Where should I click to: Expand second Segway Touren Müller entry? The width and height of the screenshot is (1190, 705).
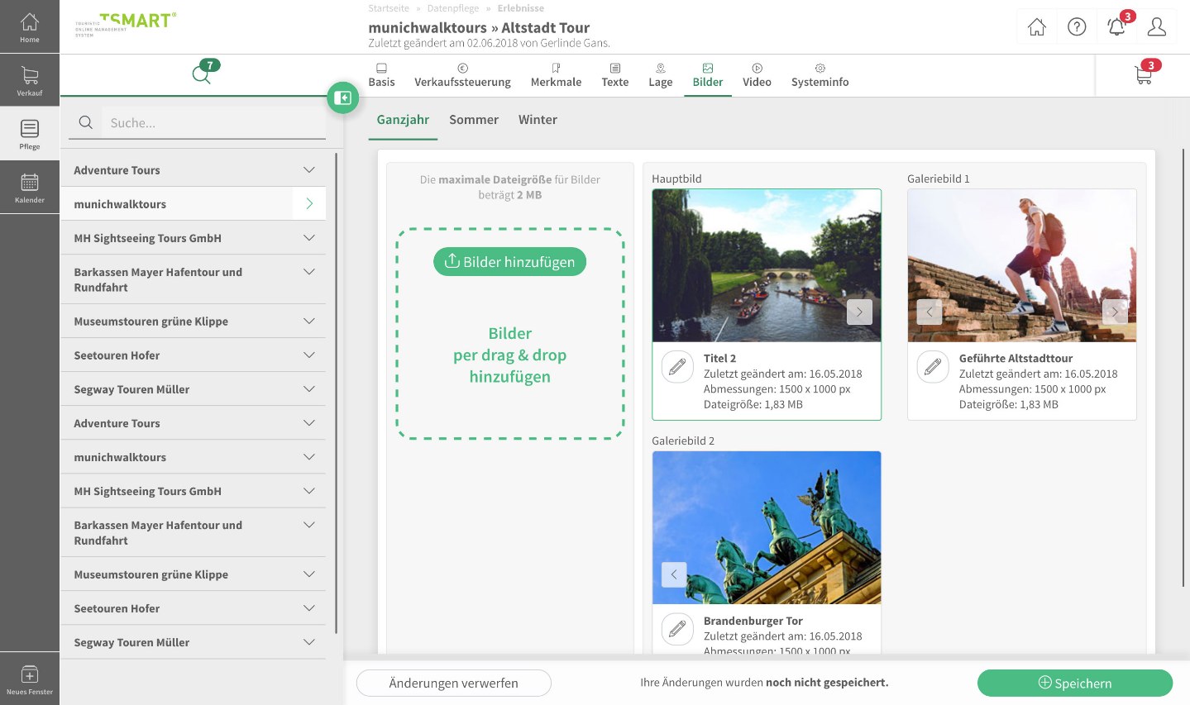tap(309, 642)
